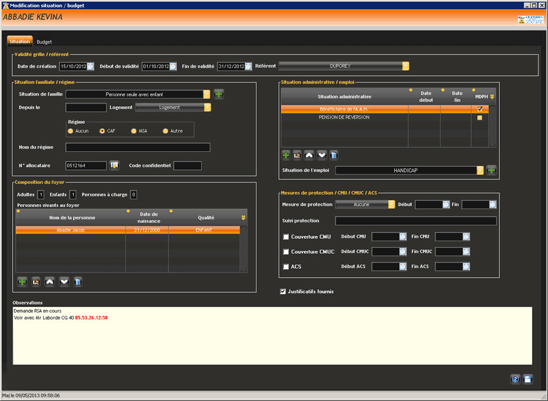548x401 pixels.
Task: Delete selected person with foyer trash icon
Action: (x=78, y=282)
